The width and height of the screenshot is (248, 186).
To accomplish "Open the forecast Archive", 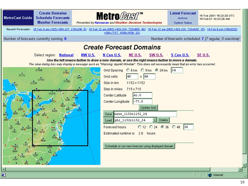I will 183,18.
